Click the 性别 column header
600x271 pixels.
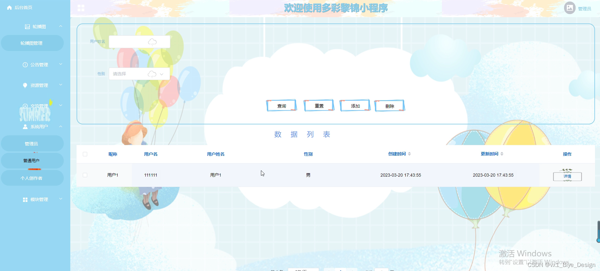coord(308,154)
